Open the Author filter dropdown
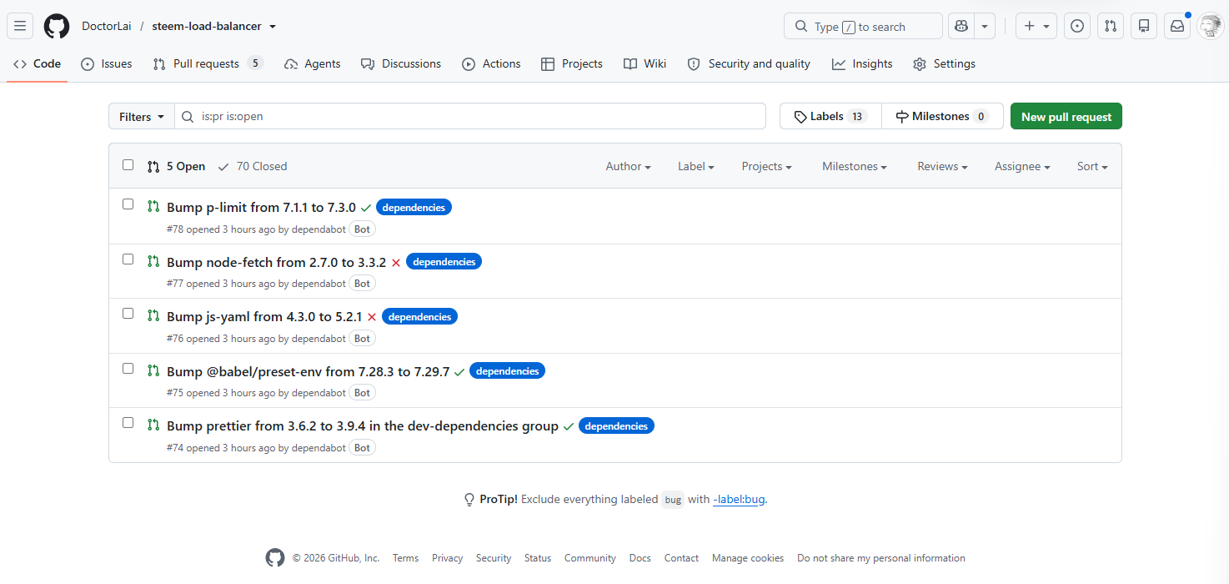 pyautogui.click(x=628, y=166)
